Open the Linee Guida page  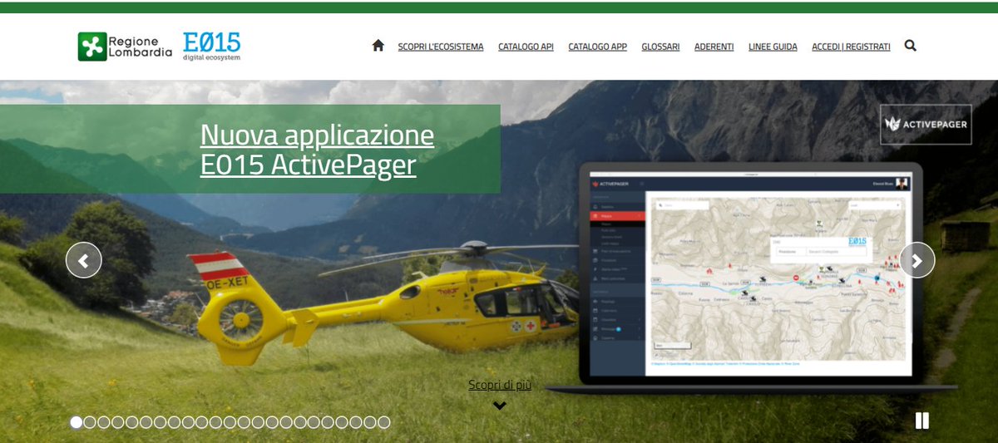click(x=773, y=47)
